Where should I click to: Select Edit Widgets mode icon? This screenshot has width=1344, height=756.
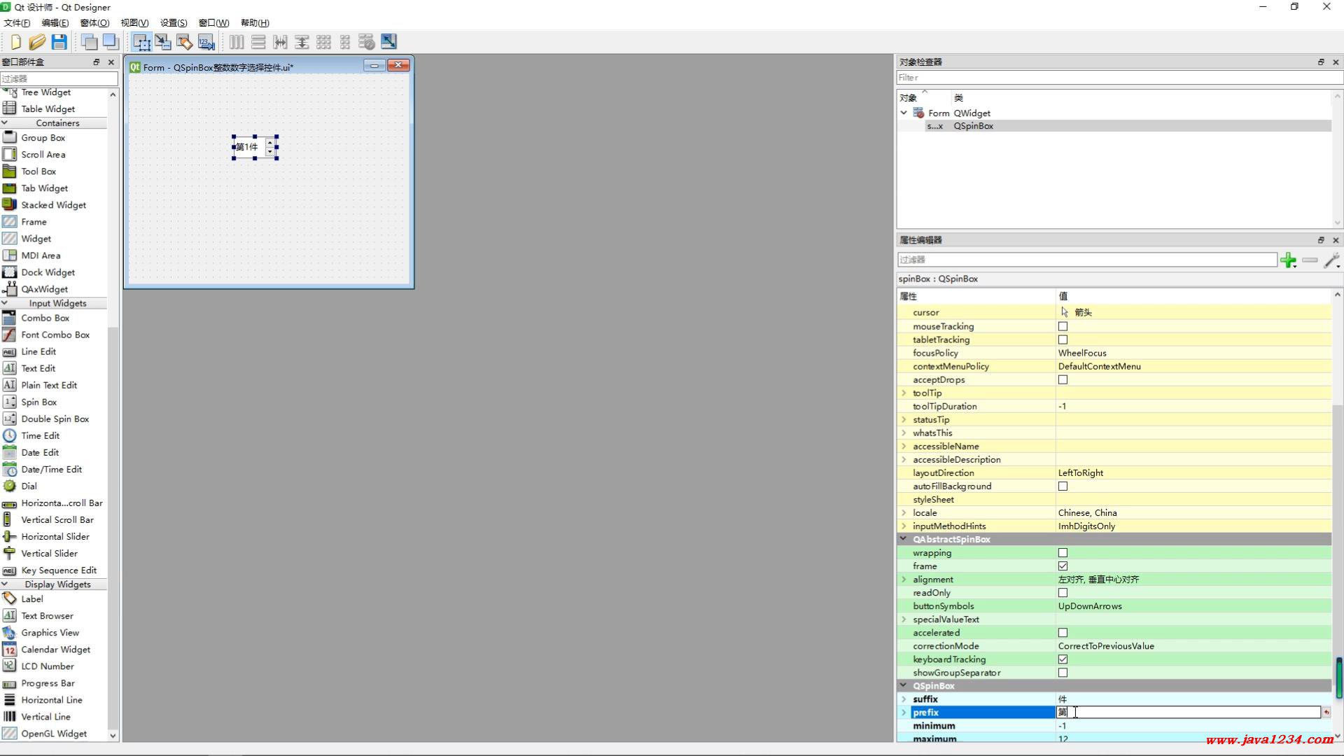[141, 42]
